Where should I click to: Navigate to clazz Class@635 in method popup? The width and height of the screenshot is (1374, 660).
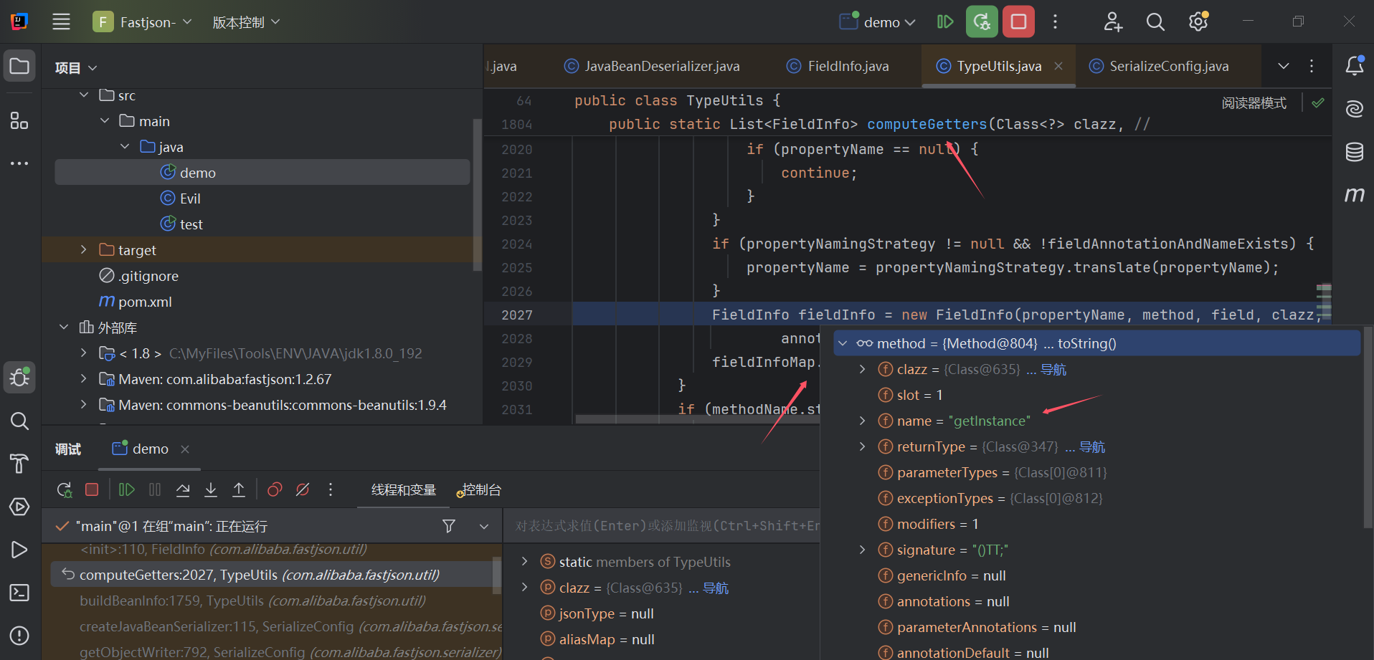[1053, 370]
